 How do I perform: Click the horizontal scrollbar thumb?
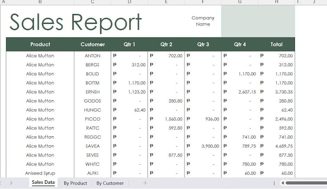(306, 183)
